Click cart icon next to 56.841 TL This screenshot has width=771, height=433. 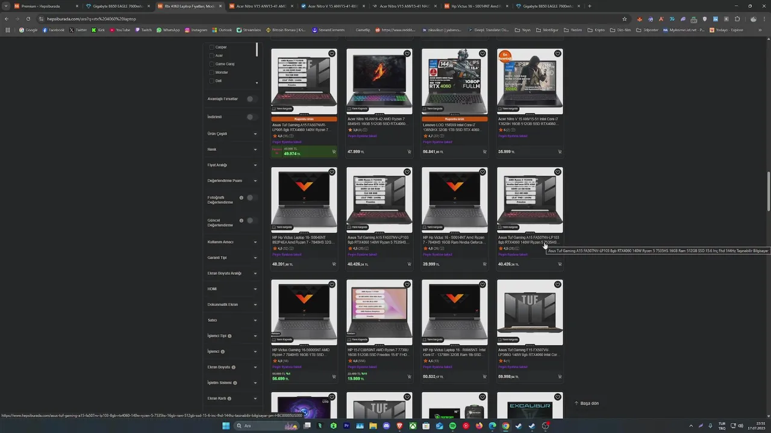484,152
